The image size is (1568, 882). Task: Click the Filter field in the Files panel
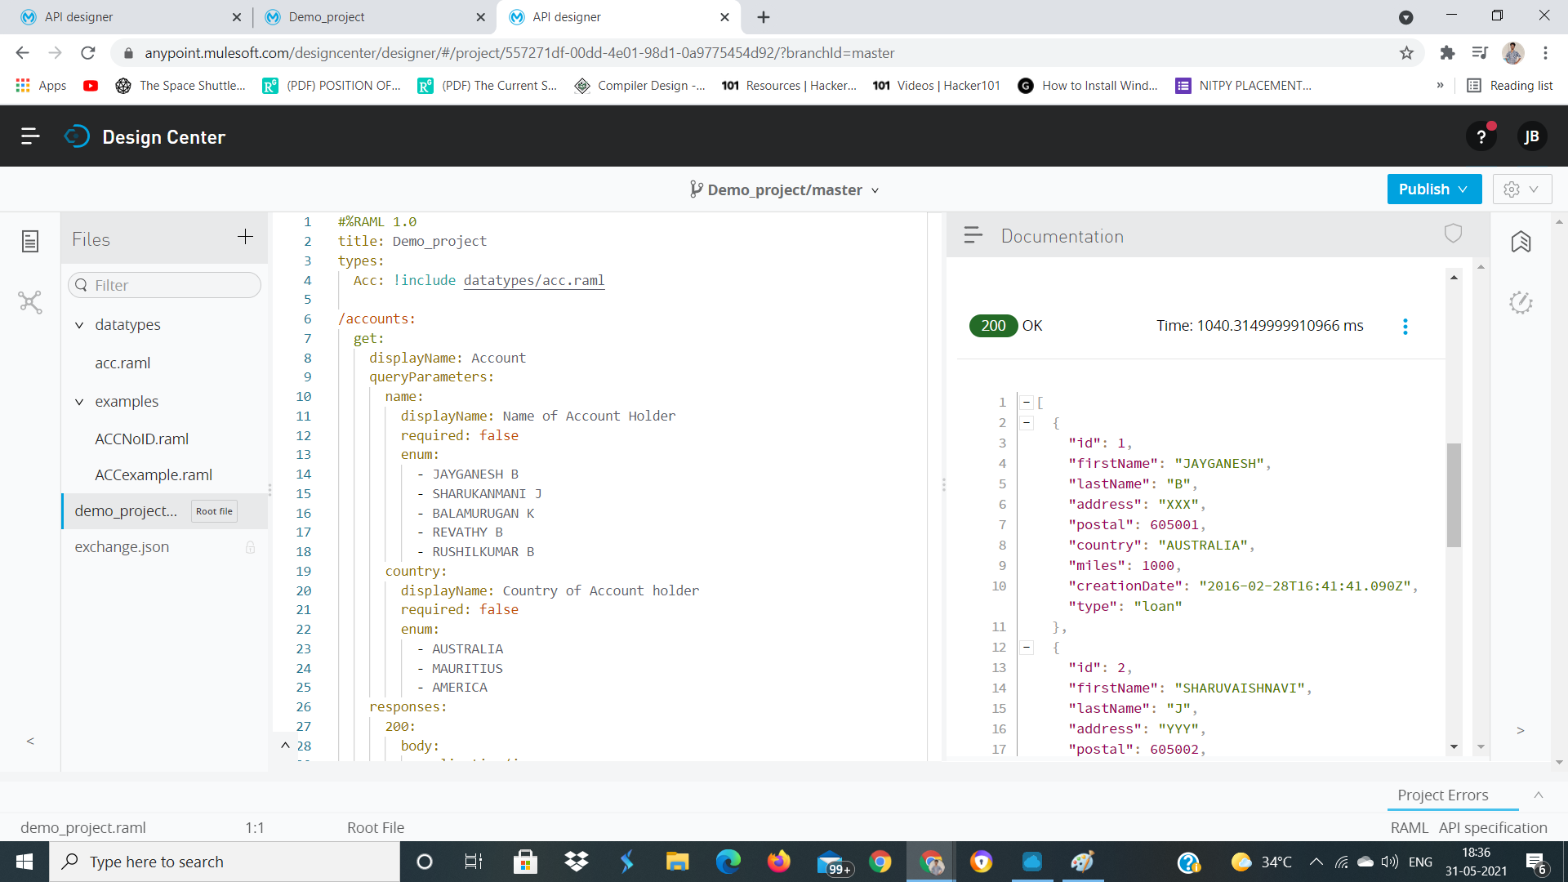click(x=164, y=284)
